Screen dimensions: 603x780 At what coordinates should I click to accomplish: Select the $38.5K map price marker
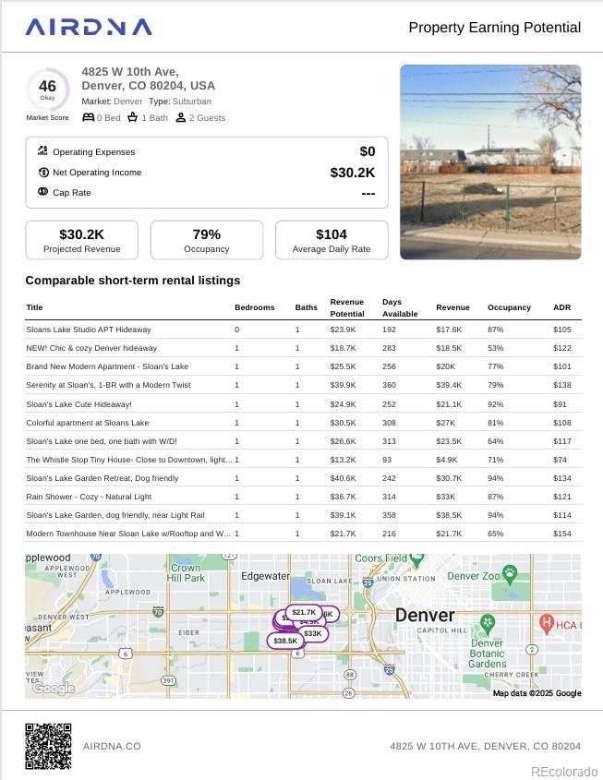point(285,641)
